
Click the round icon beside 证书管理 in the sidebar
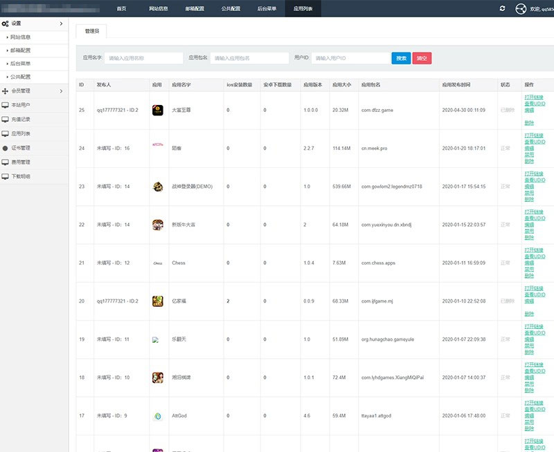[x=6, y=148]
